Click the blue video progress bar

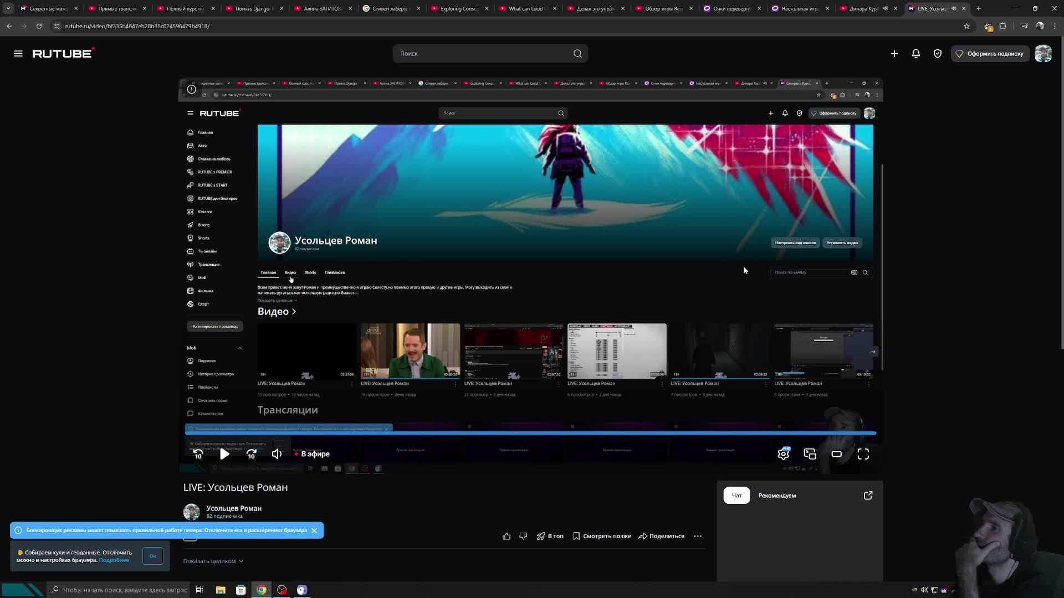530,433
